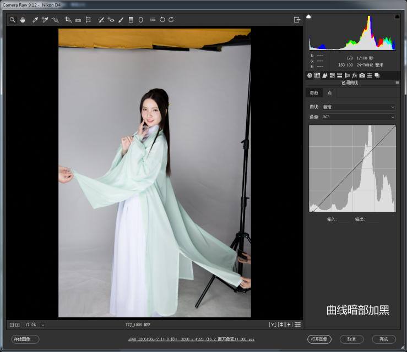Switch to the 点 curve tab
Viewport: 407px width, 352px height.
[329, 93]
